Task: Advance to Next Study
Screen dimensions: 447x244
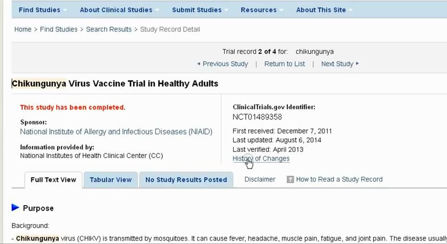Action: point(340,64)
